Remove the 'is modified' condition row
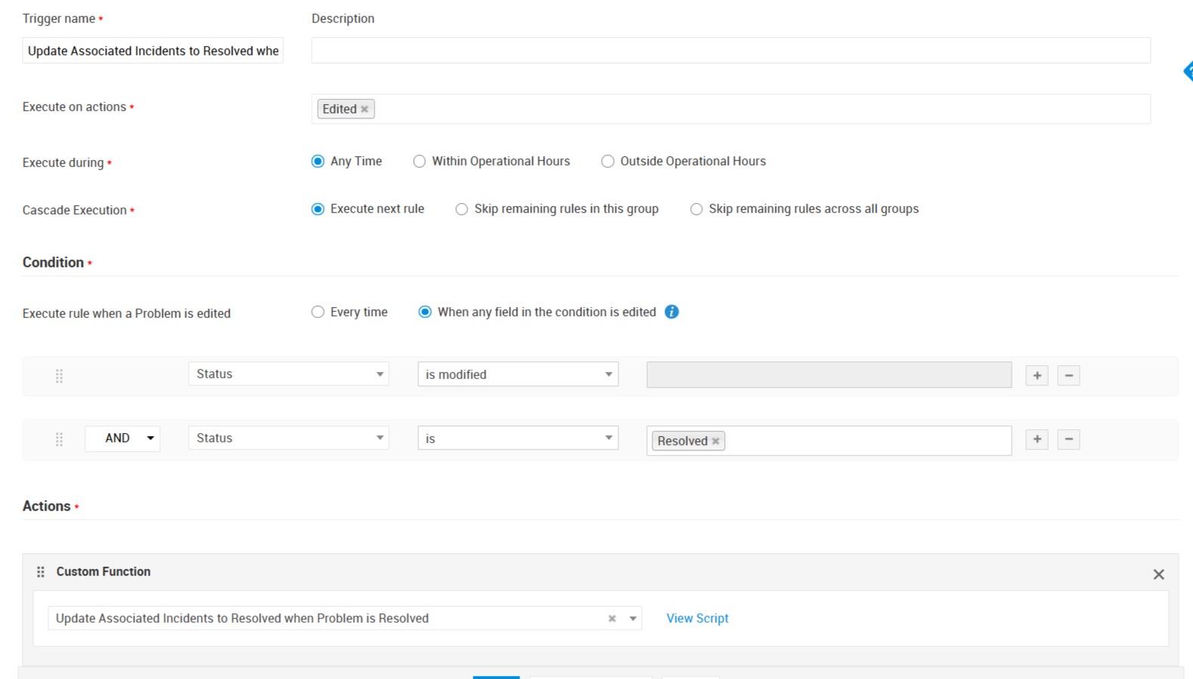1193x679 pixels. point(1068,376)
